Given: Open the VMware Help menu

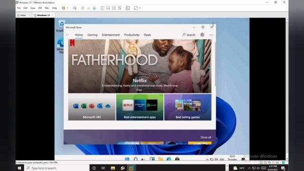Looking at the screenshot, I should point(55,8).
